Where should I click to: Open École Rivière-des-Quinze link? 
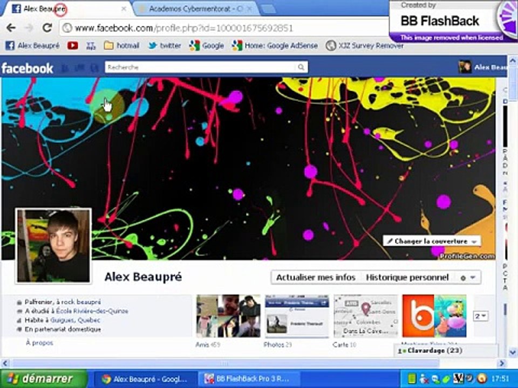pyautogui.click(x=92, y=311)
